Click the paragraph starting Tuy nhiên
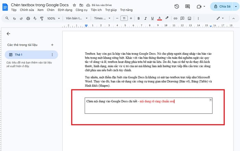Viewport: 240px width, 151px height. [x=148, y=81]
